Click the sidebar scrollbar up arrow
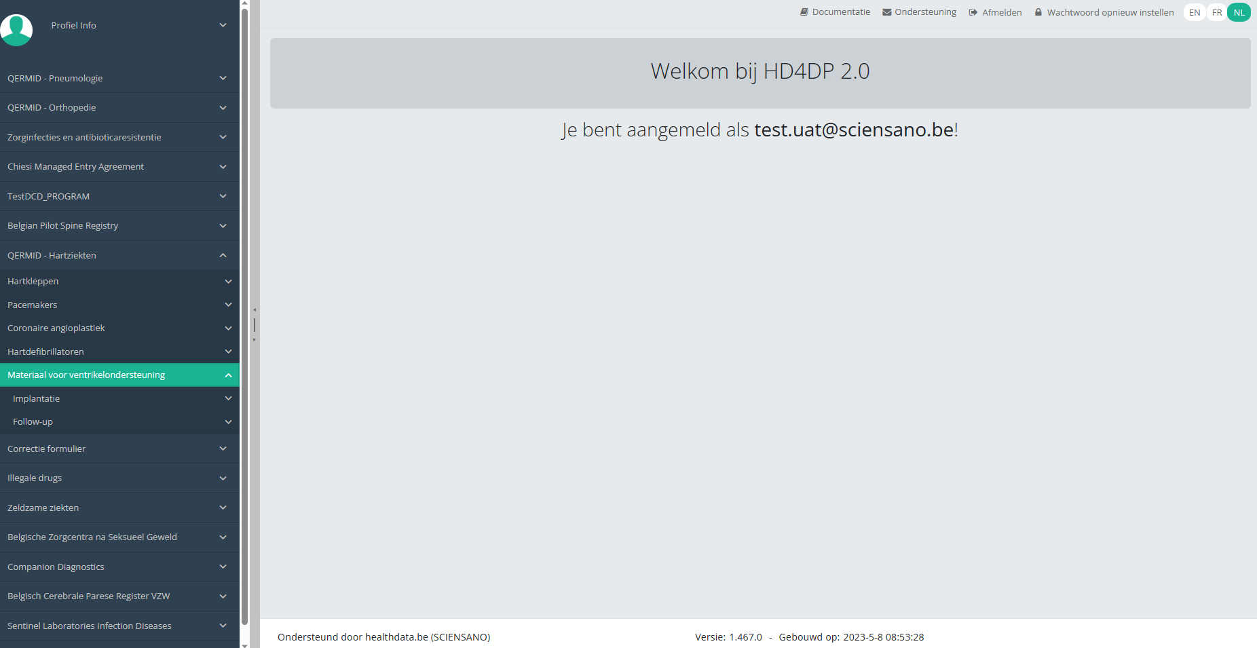 click(x=244, y=4)
